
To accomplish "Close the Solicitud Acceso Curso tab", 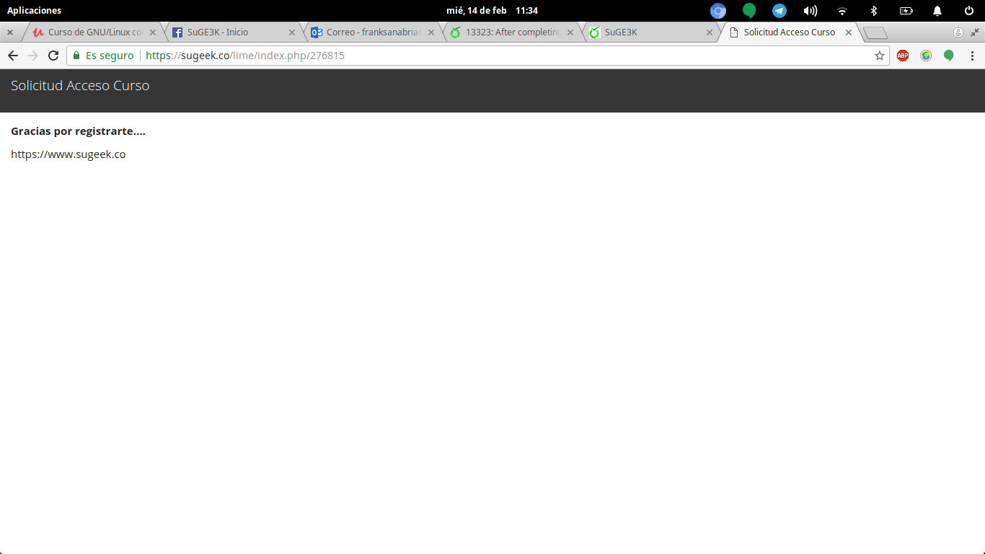I will [849, 32].
